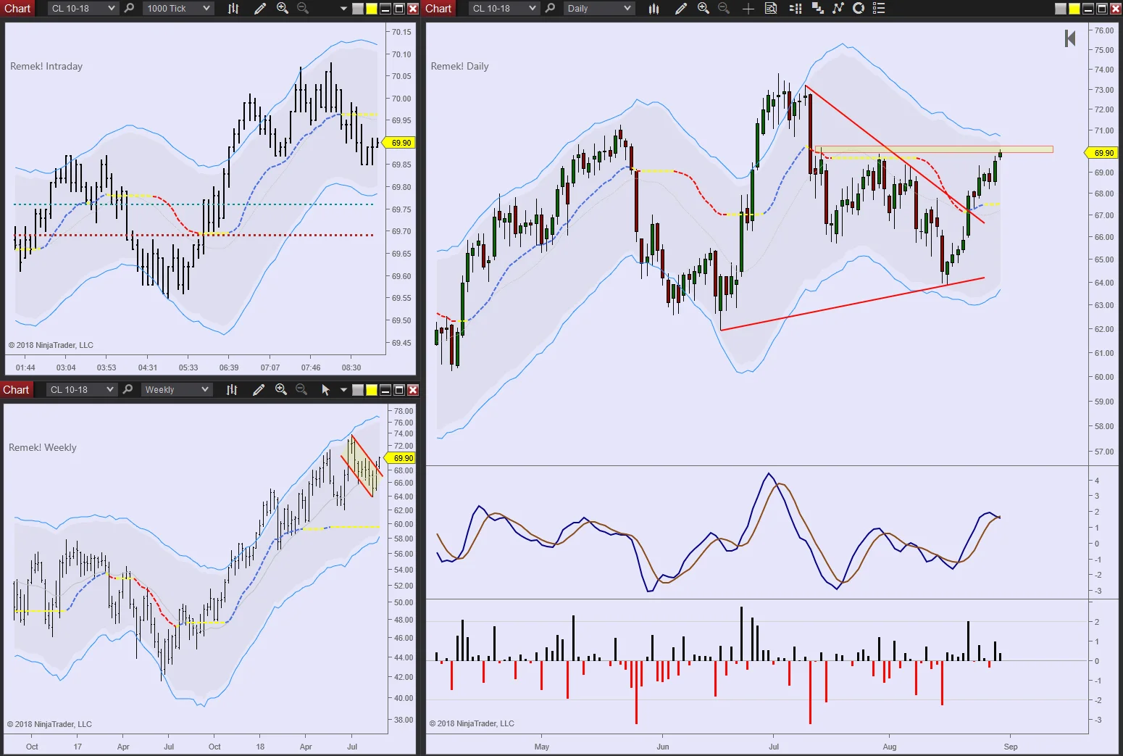The height and width of the screenshot is (756, 1123).
Task: Open CL 10-18 instrument dropdown in Intraday chart
Action: (83, 9)
